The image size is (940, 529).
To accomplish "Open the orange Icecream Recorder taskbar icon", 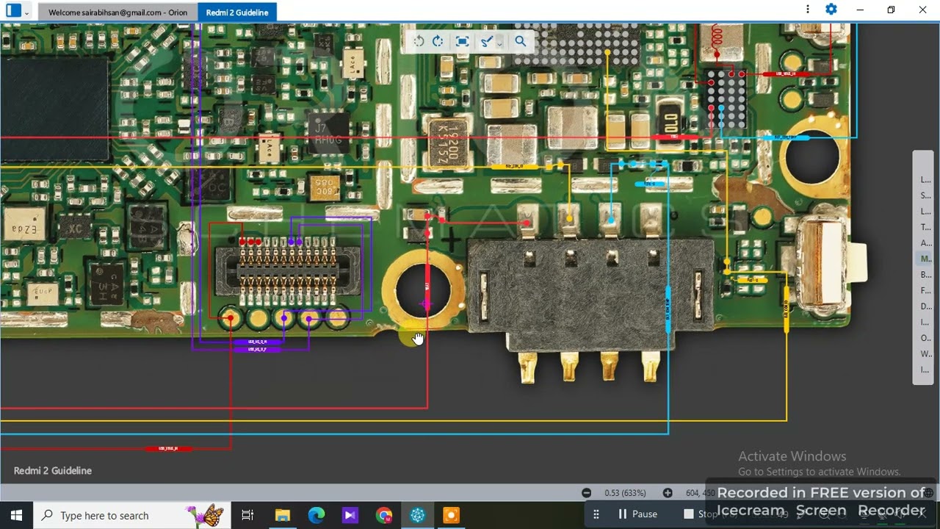I will pos(451,515).
